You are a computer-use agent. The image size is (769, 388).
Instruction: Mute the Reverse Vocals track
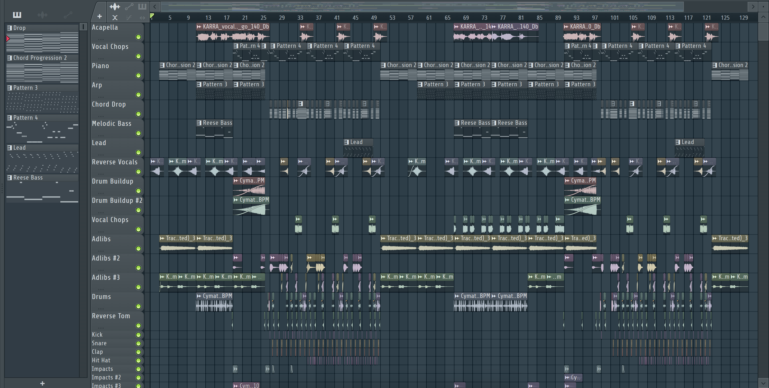pyautogui.click(x=138, y=172)
